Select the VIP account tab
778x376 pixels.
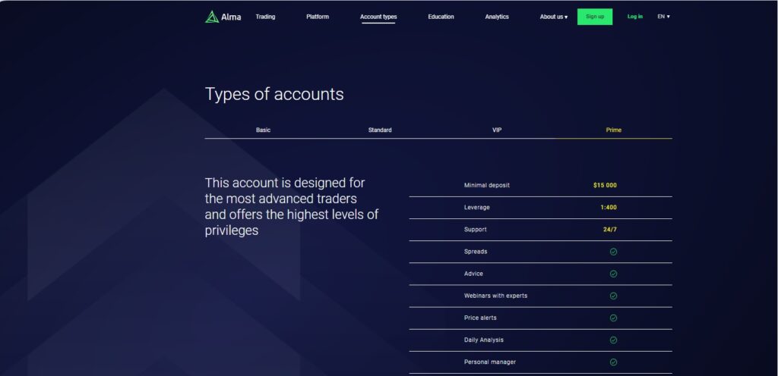497,130
